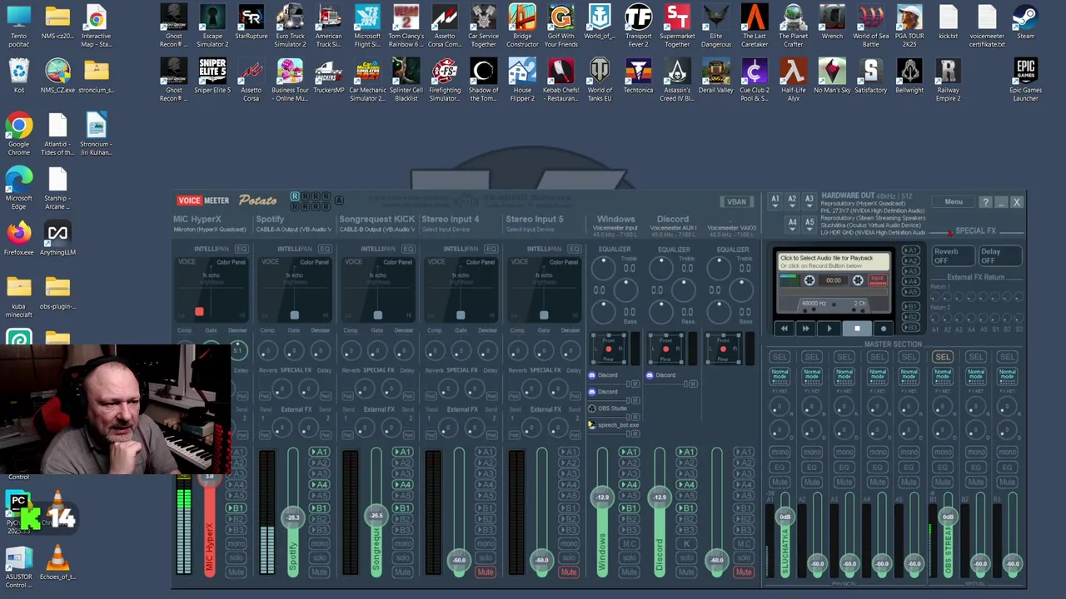Mute the first master bus A1

(780, 483)
